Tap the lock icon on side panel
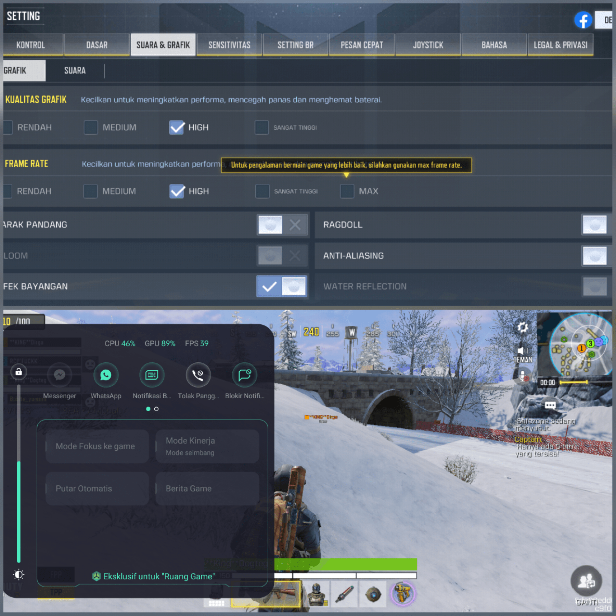The width and height of the screenshot is (616, 616). [19, 372]
